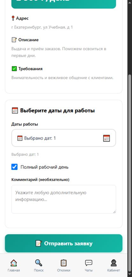Click the small calendar icon inside date field
The height and width of the screenshot is (277, 132).
[x=20, y=138]
